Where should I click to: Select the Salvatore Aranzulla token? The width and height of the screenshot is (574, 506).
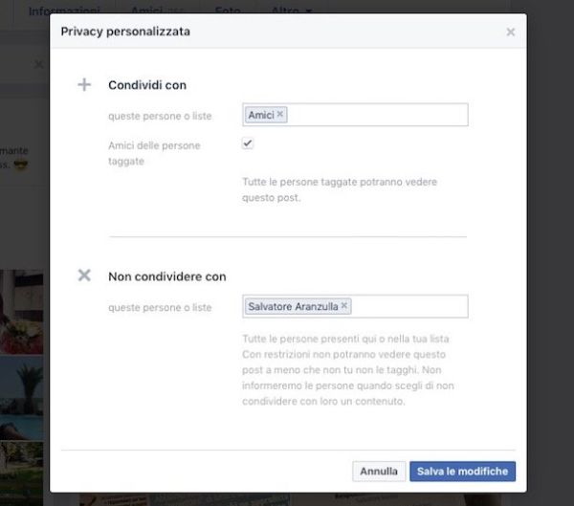point(293,306)
